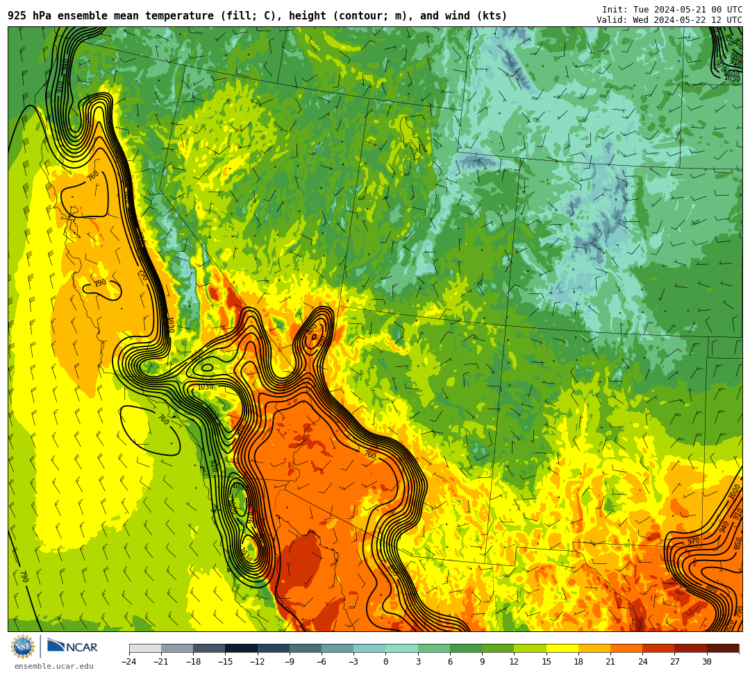Pick the red-orange swatch between 24 and 27
The width and height of the screenshot is (750, 675).
(x=658, y=648)
